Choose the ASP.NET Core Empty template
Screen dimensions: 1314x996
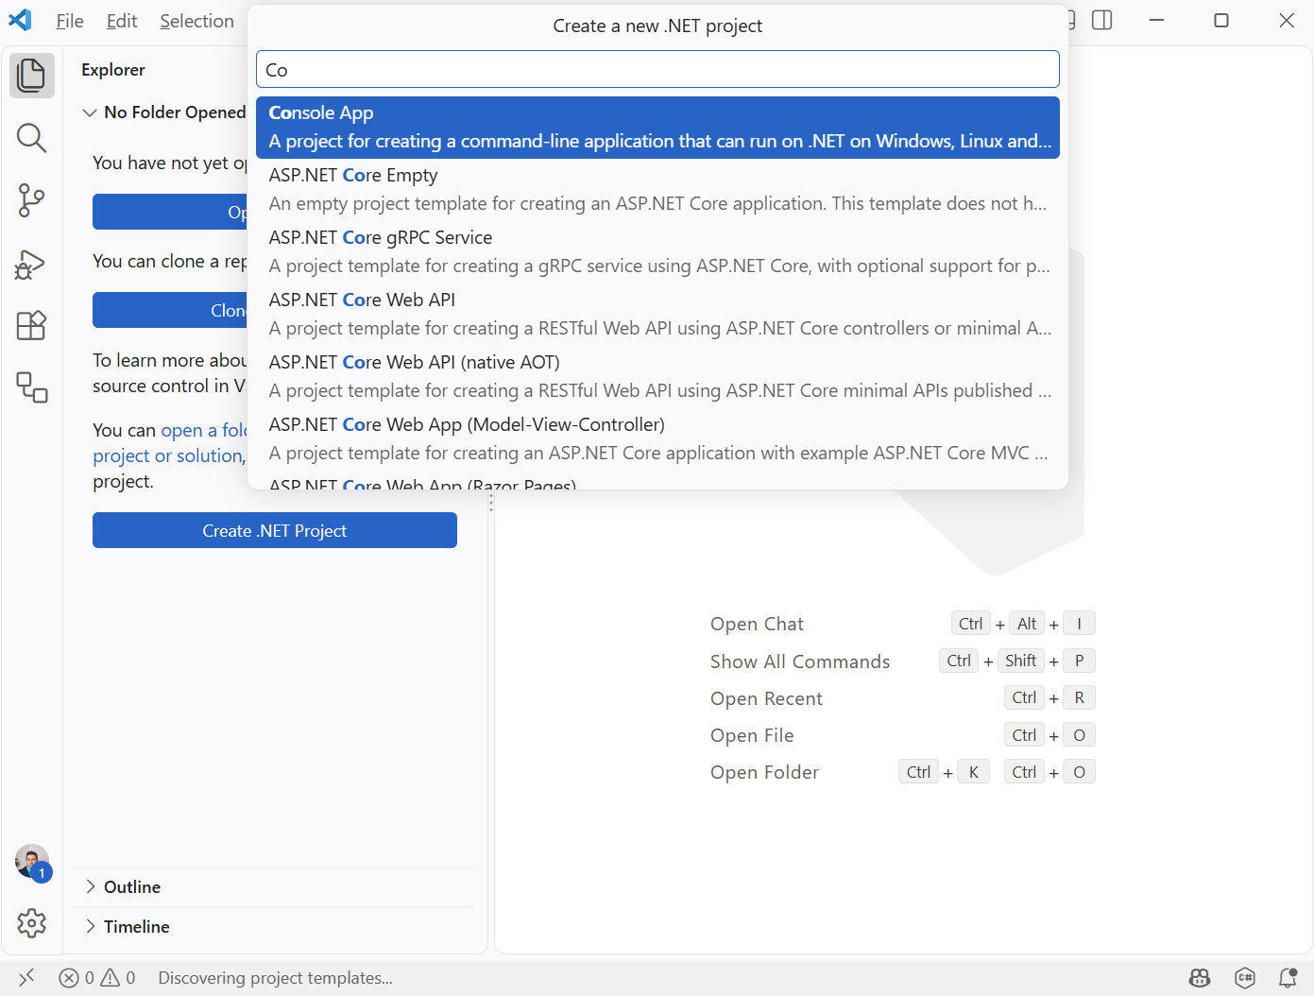click(657, 189)
